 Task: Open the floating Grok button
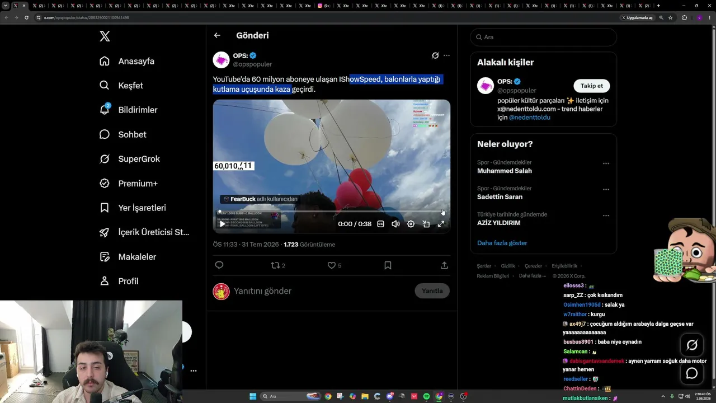[x=692, y=345]
